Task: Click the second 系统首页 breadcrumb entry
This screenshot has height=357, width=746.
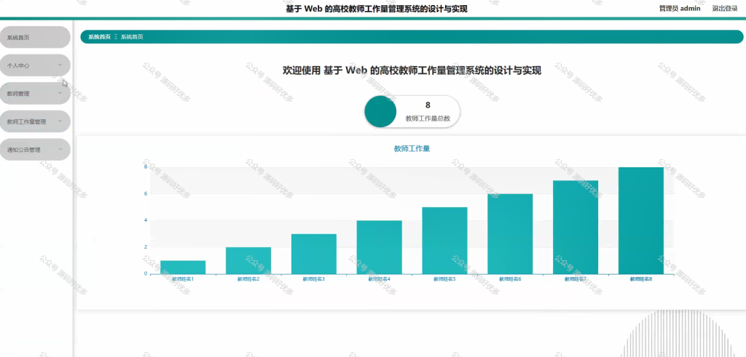Action: click(x=132, y=36)
